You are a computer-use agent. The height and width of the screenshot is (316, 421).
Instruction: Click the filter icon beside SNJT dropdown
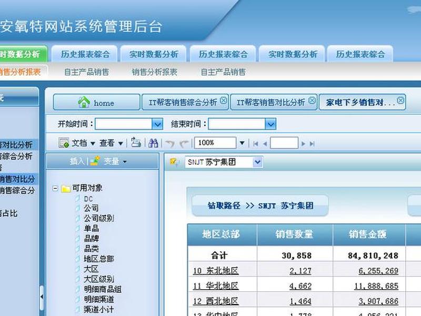175,162
